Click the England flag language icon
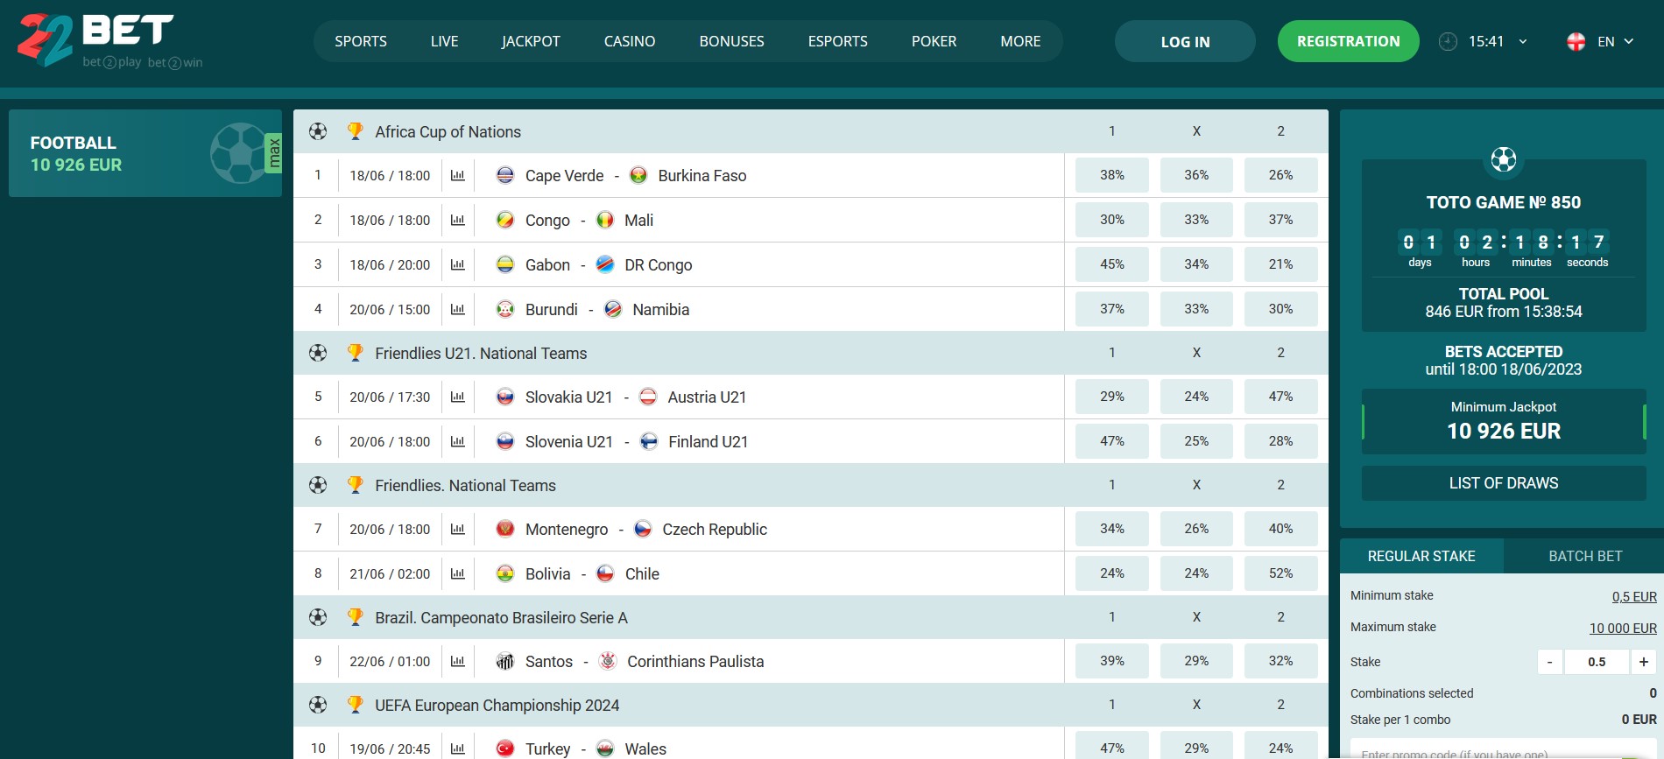Screen dimensions: 1664x759 1576,41
